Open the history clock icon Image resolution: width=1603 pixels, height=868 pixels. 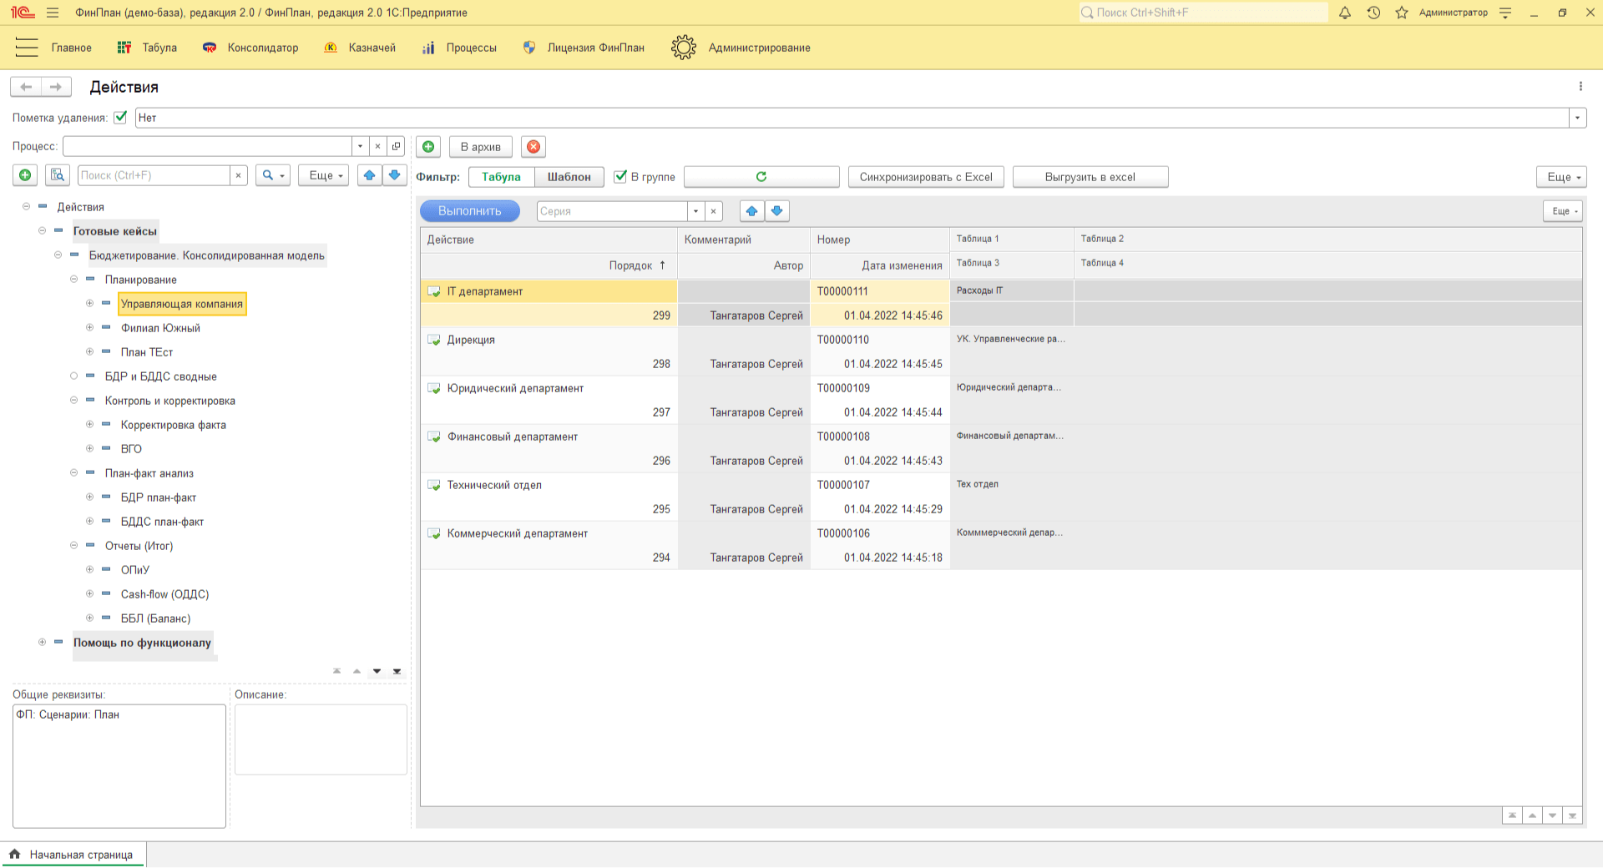[x=1373, y=13]
